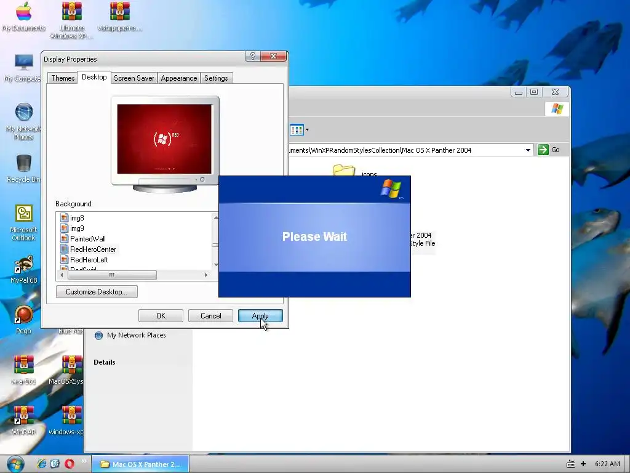Screen dimensions: 630x473
Task: Click the Apply button
Action: pyautogui.click(x=260, y=316)
